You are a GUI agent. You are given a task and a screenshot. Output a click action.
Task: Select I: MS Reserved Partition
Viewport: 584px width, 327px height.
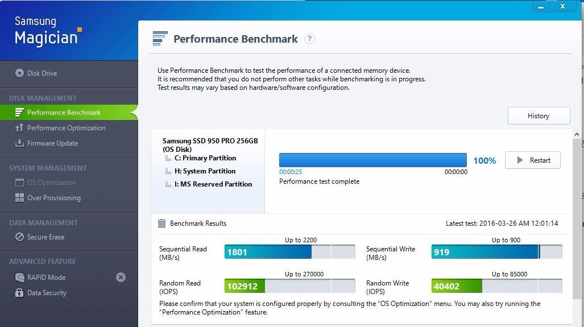(x=213, y=184)
